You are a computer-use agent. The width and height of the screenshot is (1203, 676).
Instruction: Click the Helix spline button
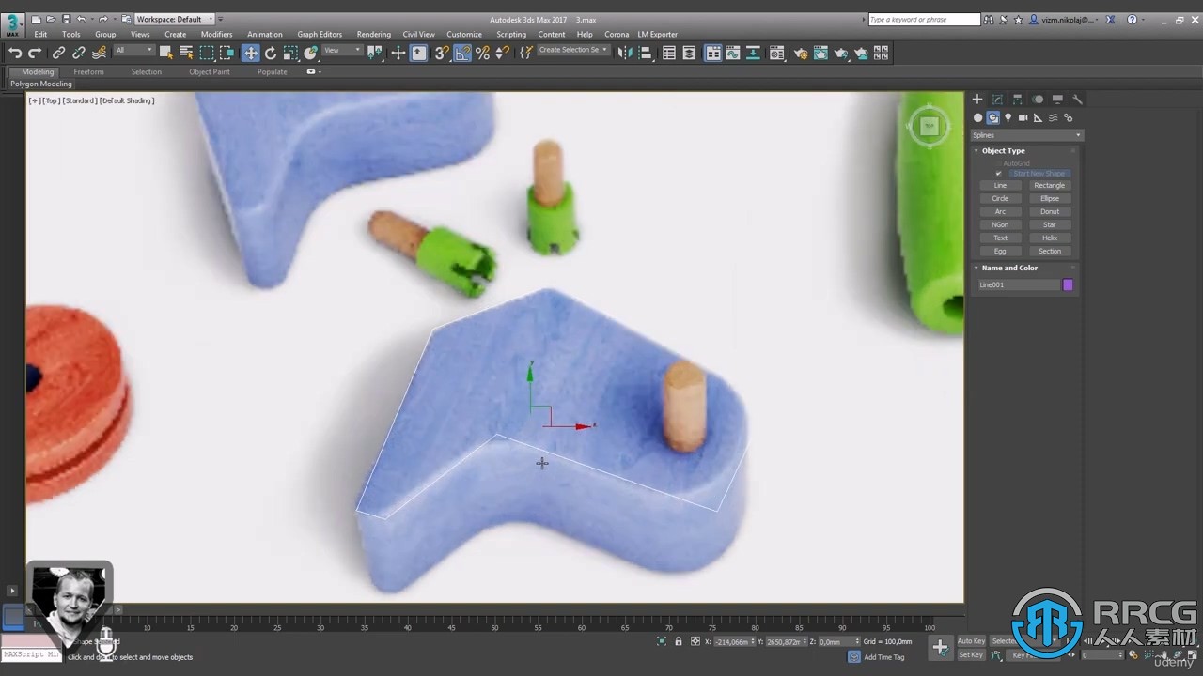1050,238
